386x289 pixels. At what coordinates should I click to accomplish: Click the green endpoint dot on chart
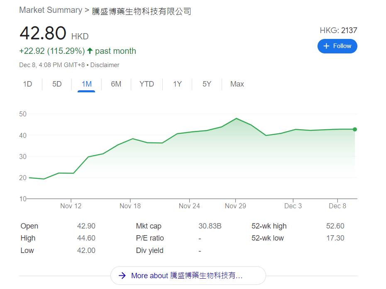click(355, 130)
